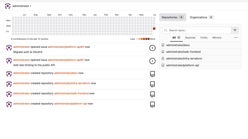Click avatar in created web-frontend repository row

click(x=9, y=94)
